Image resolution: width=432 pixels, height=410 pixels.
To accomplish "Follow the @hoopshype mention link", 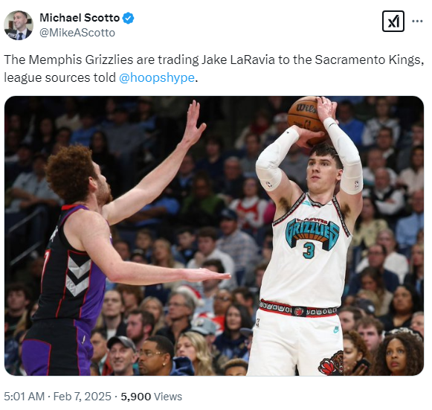I will (x=157, y=77).
